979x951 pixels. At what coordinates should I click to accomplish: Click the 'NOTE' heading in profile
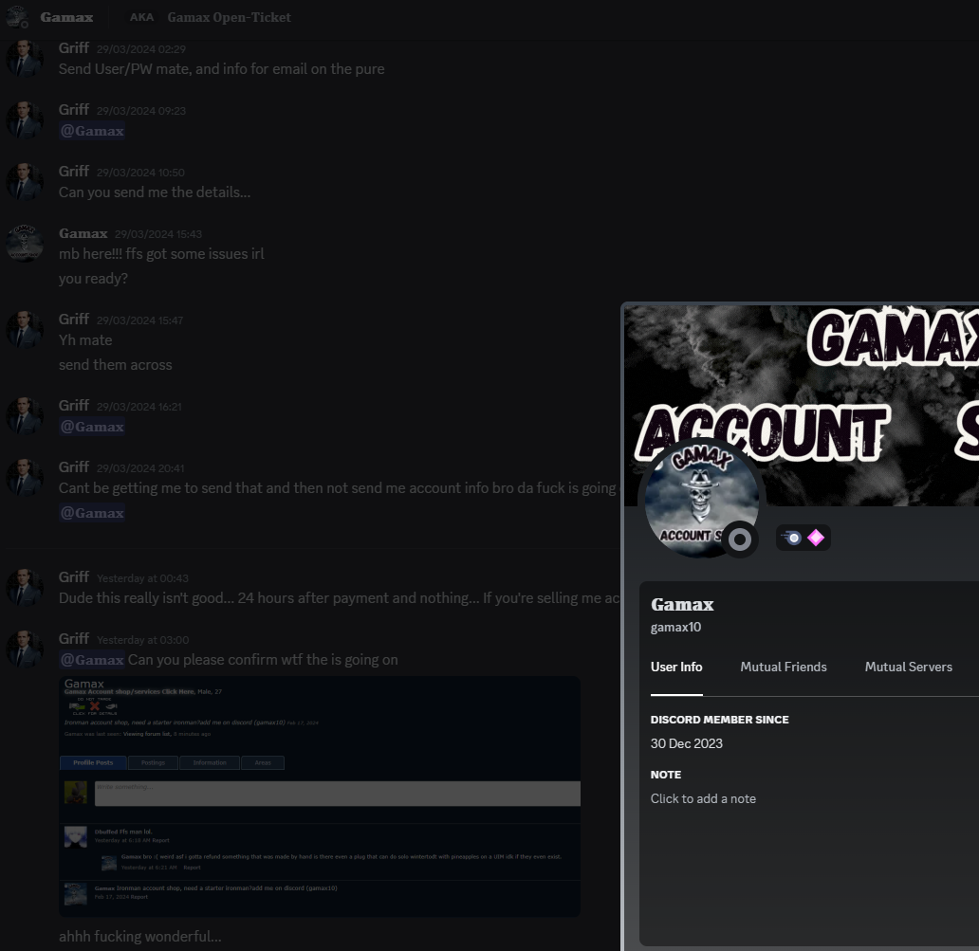[666, 775]
